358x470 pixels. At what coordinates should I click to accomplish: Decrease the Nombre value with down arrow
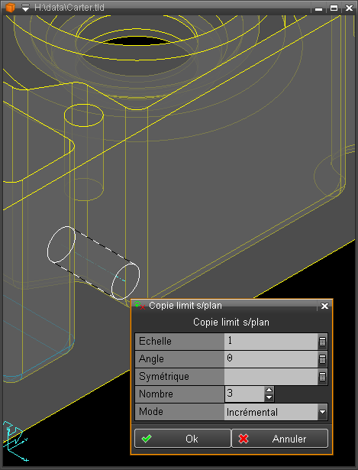(269, 397)
